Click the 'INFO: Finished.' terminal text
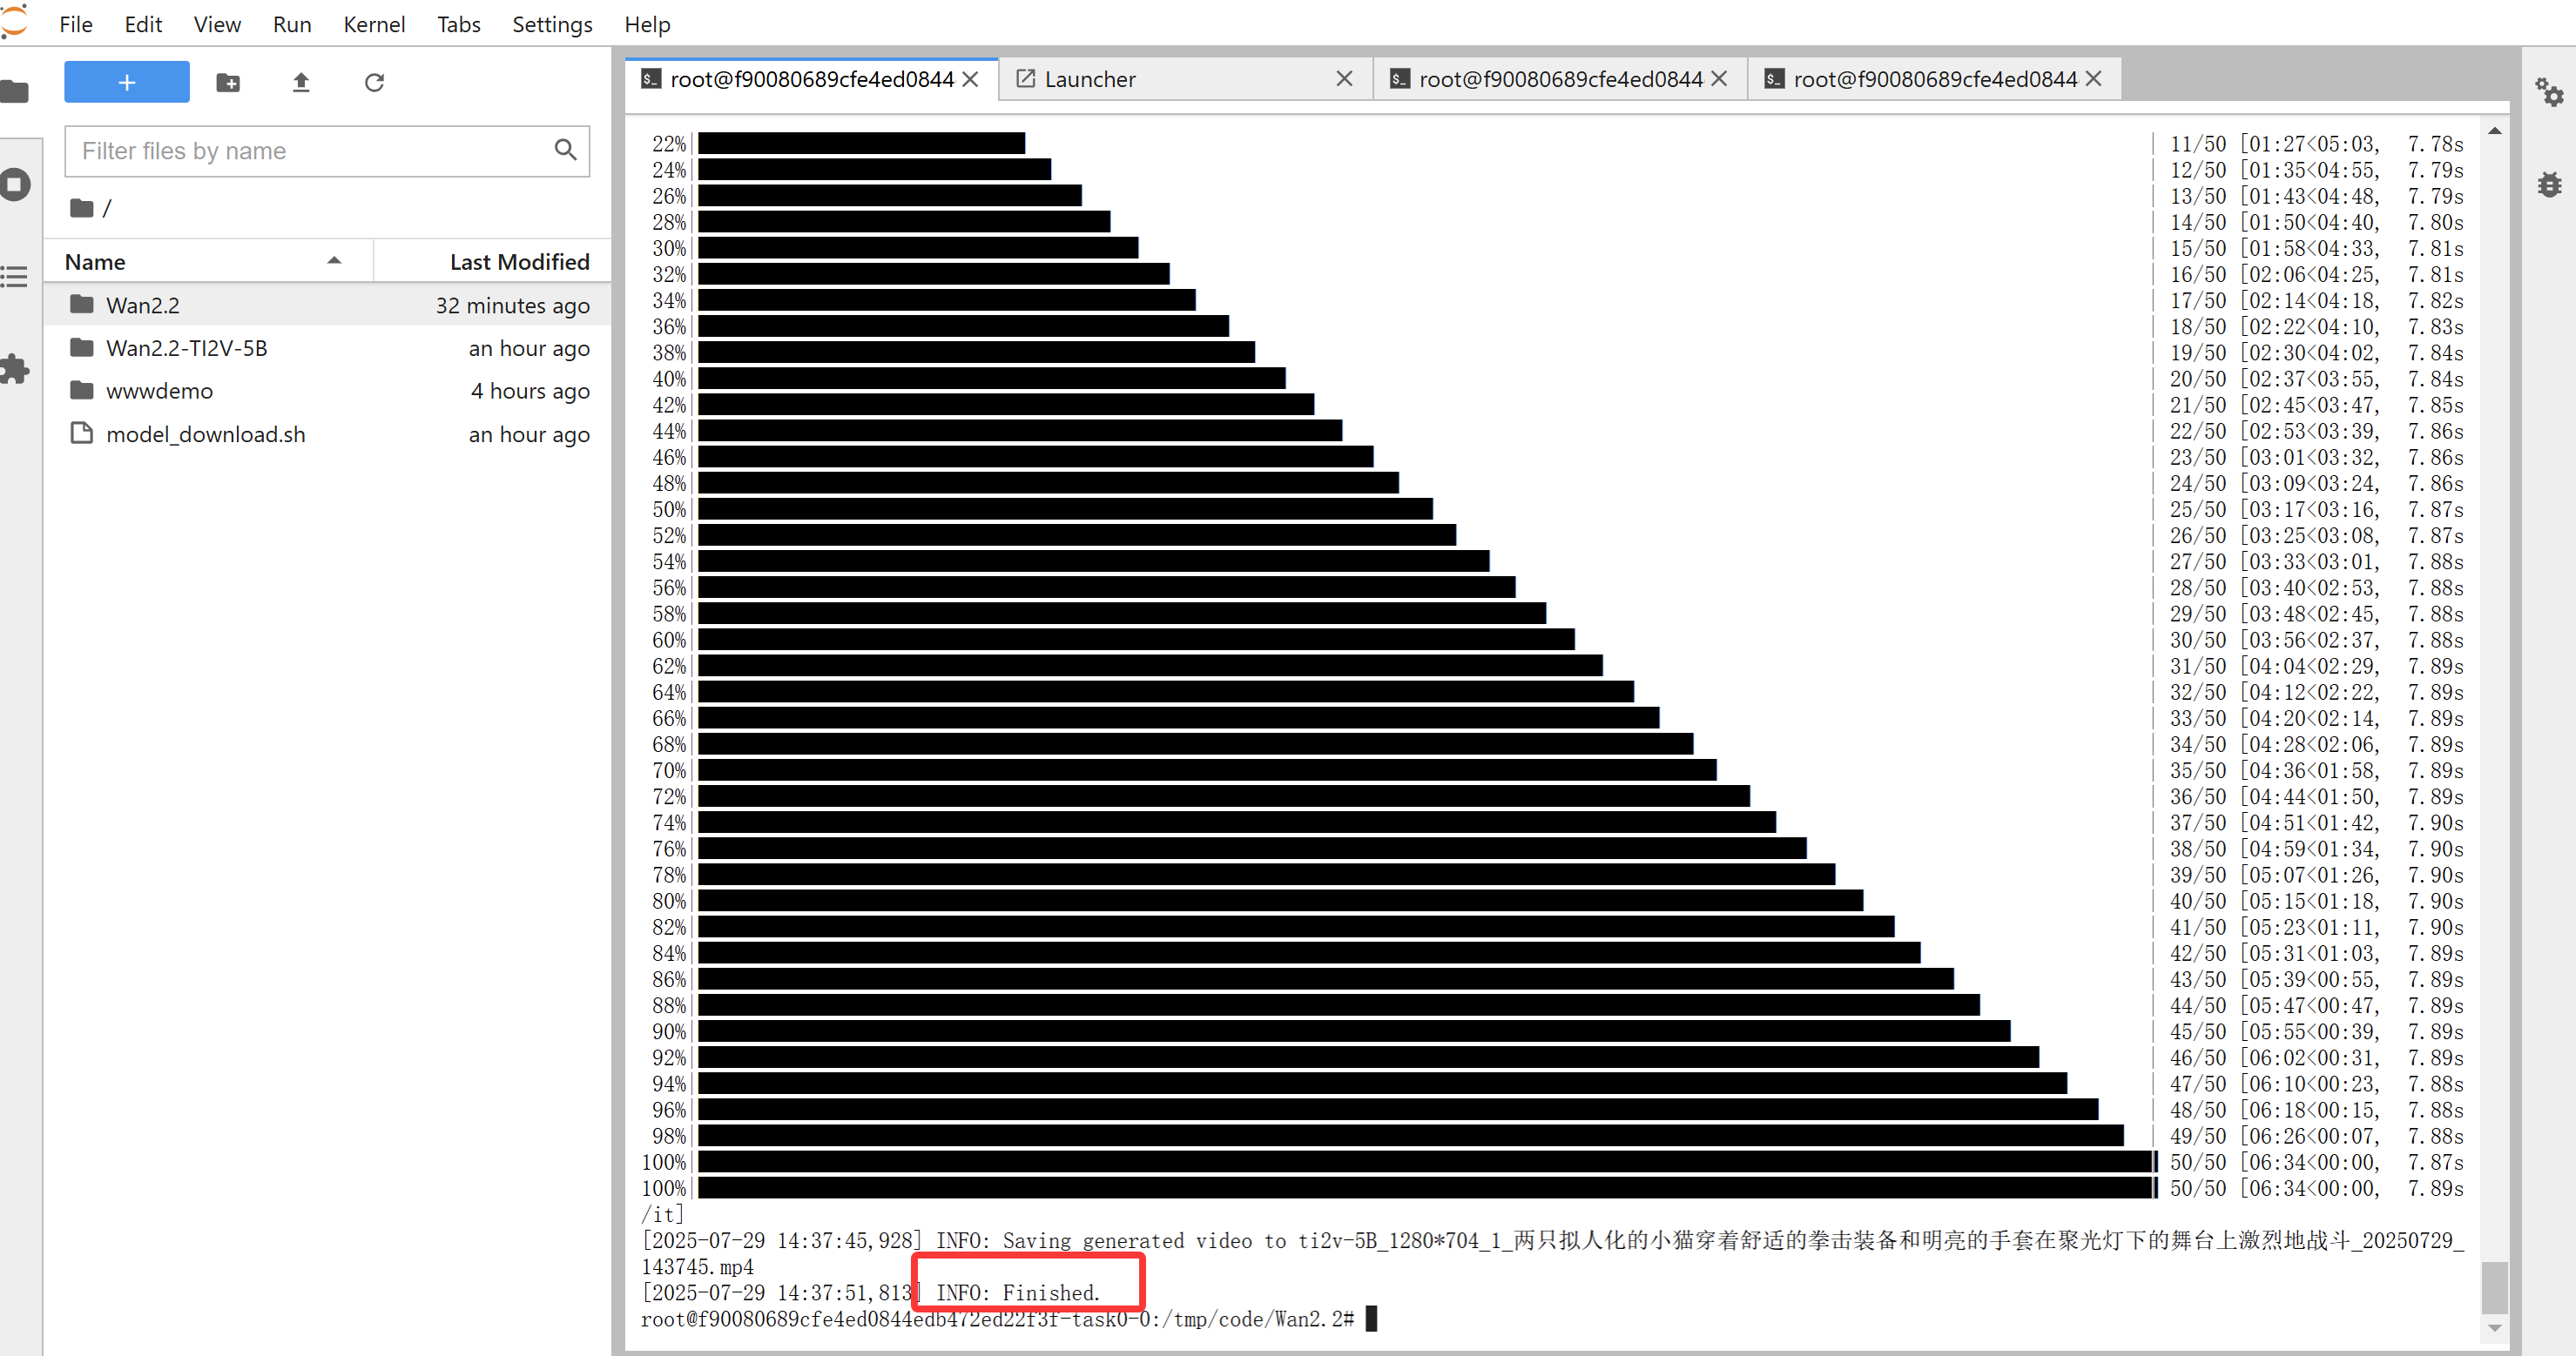Image resolution: width=2576 pixels, height=1356 pixels. click(1017, 1292)
